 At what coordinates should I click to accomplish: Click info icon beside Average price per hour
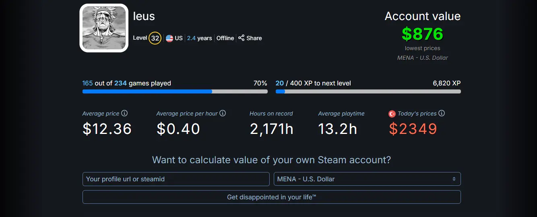click(x=223, y=114)
